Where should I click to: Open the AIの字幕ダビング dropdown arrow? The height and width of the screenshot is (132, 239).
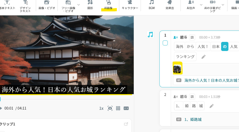[223, 5]
